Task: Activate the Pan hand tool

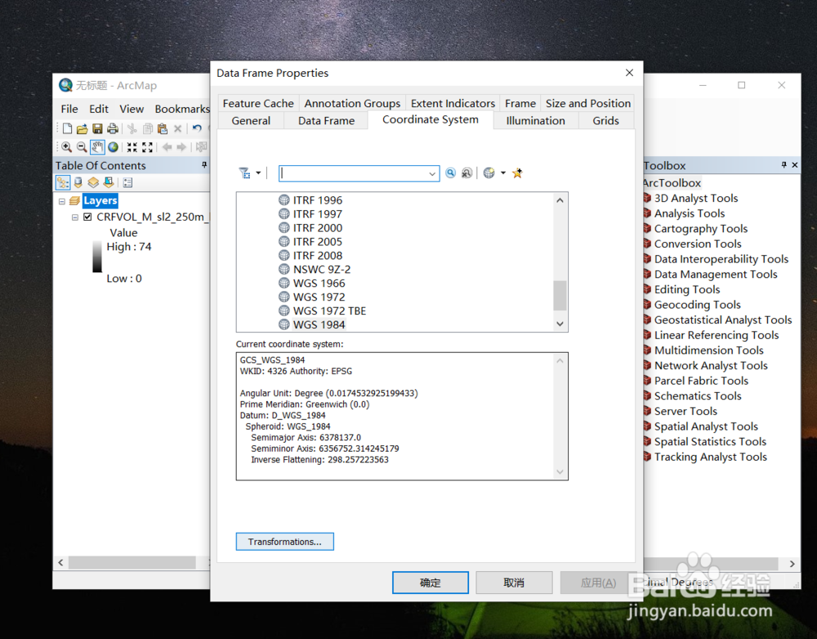Action: tap(97, 147)
